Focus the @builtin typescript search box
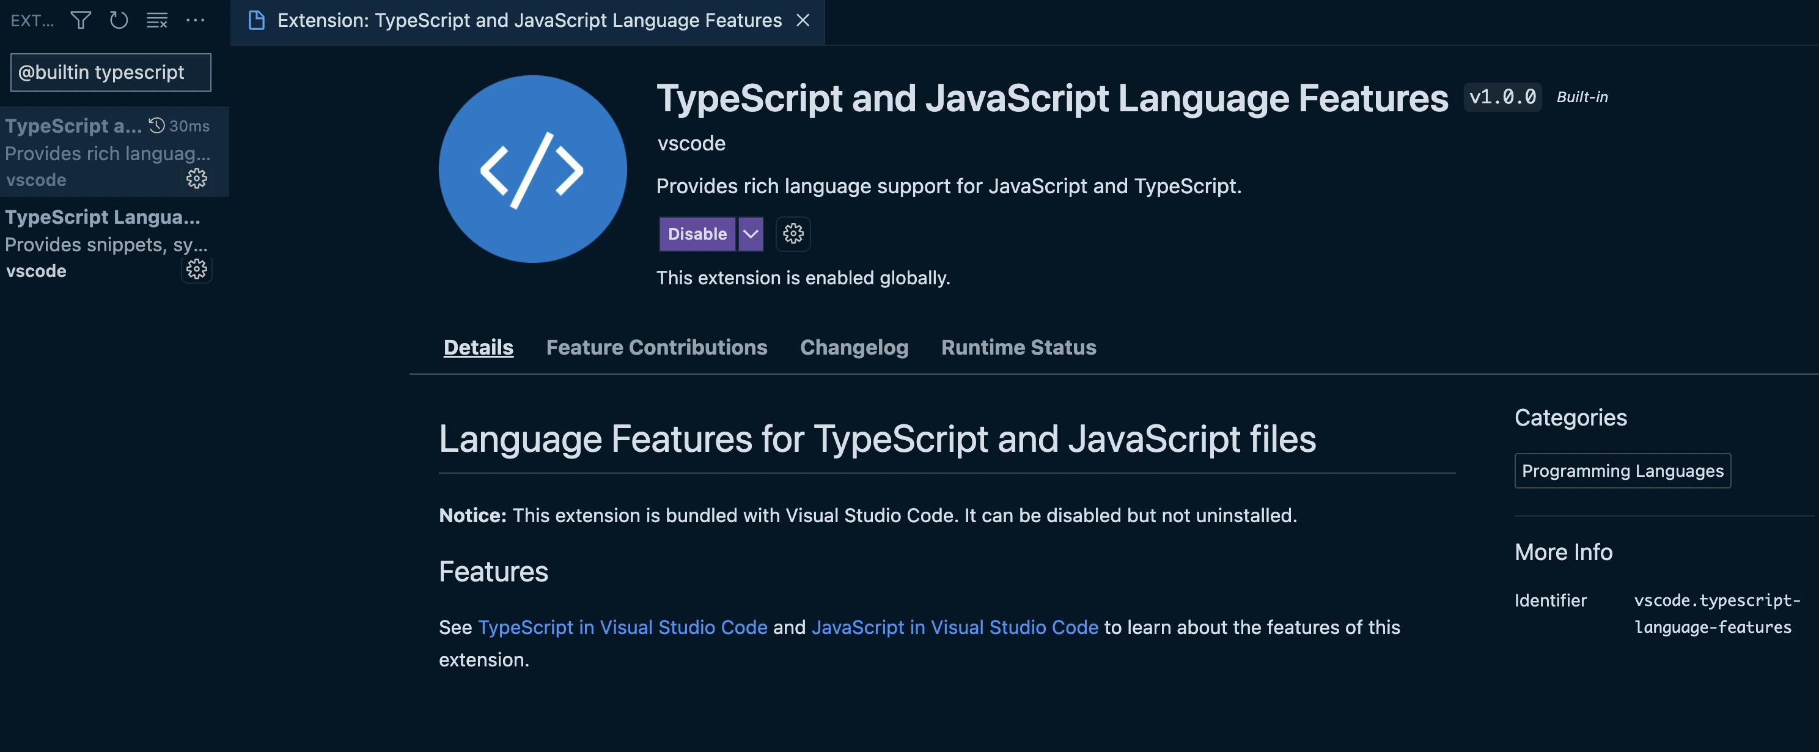1819x752 pixels. pyautogui.click(x=111, y=72)
